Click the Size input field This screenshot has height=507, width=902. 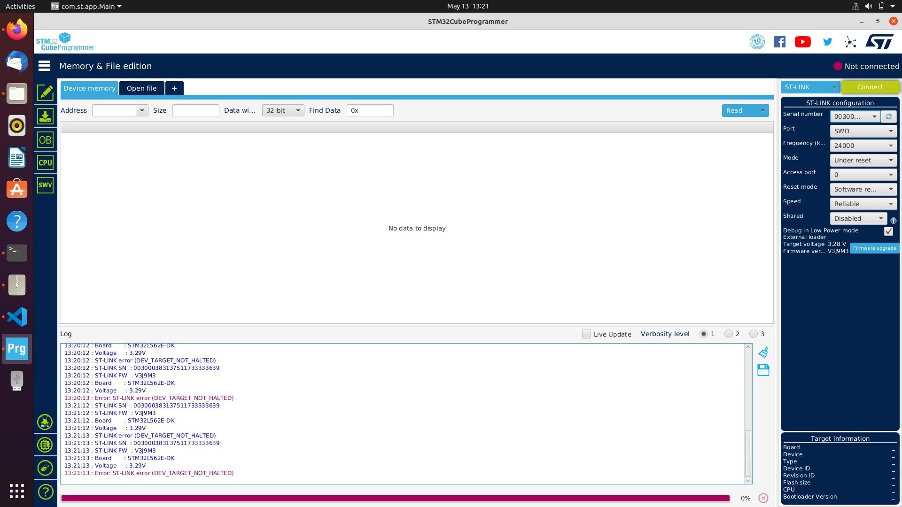(195, 110)
